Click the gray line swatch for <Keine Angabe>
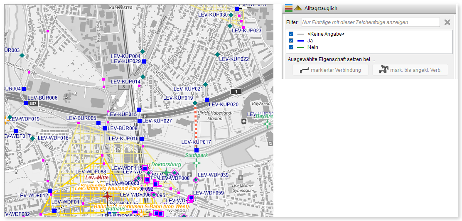The width and height of the screenshot is (462, 221). [300, 34]
